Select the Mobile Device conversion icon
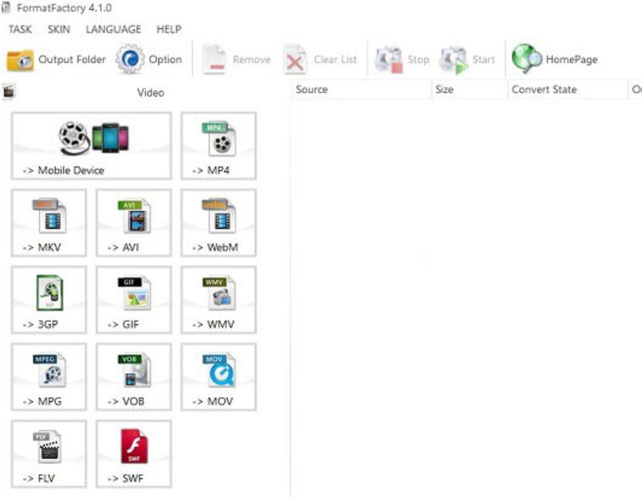 (x=92, y=139)
